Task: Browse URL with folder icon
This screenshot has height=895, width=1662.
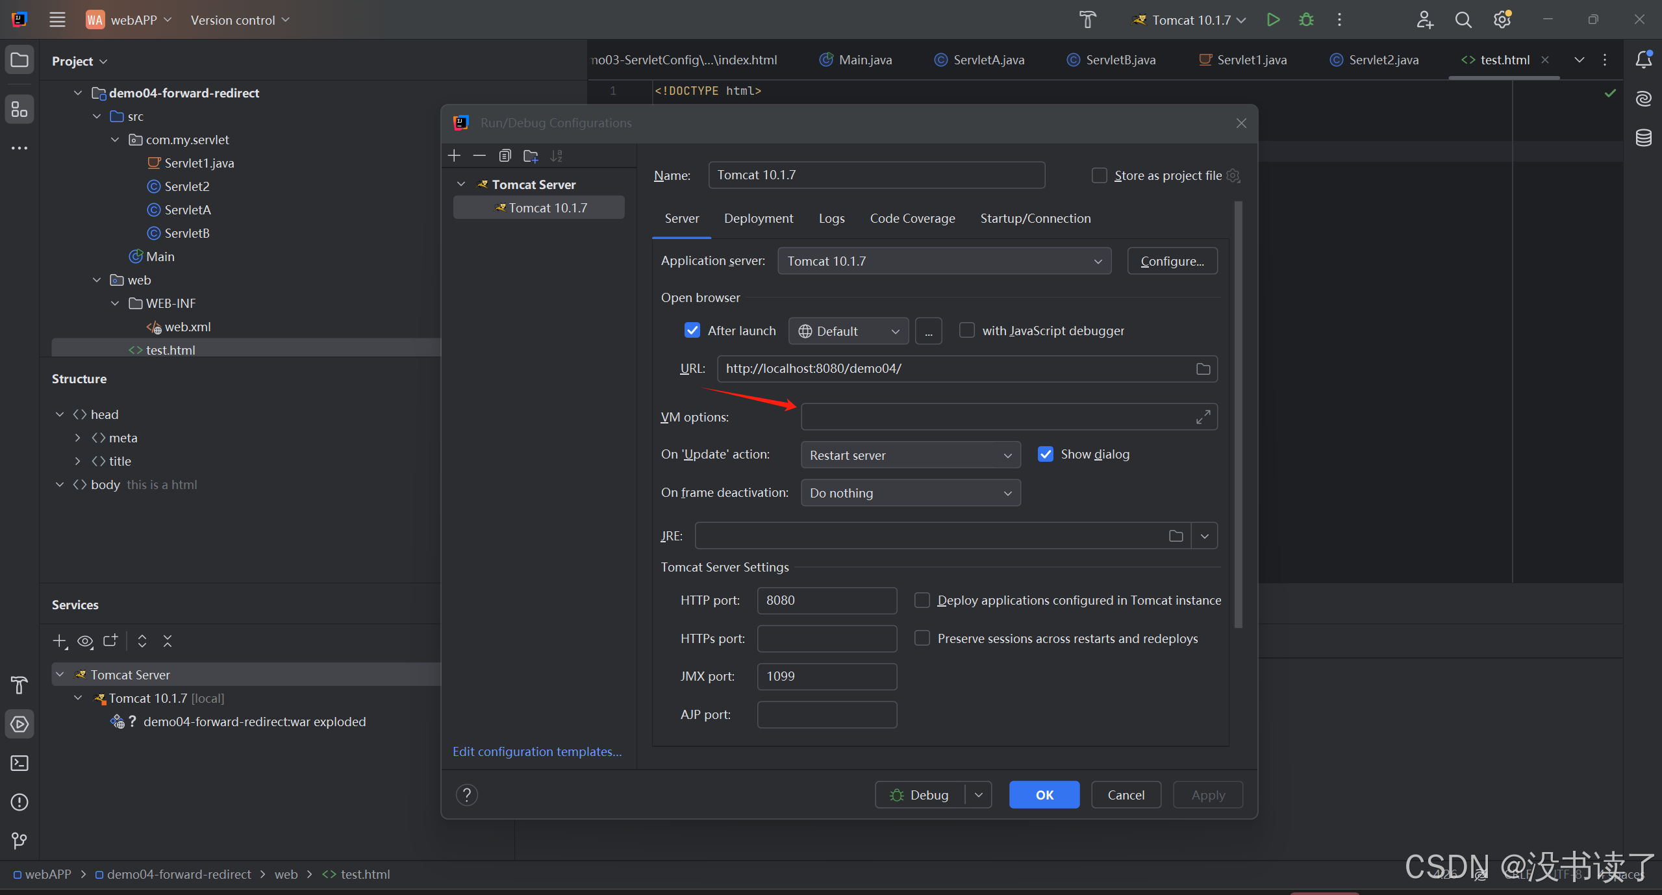Action: click(1203, 369)
